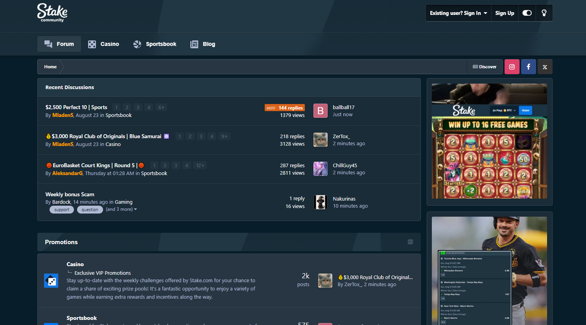
Task: Jump to page 12 of EuroBasket thread
Action: pos(200,165)
